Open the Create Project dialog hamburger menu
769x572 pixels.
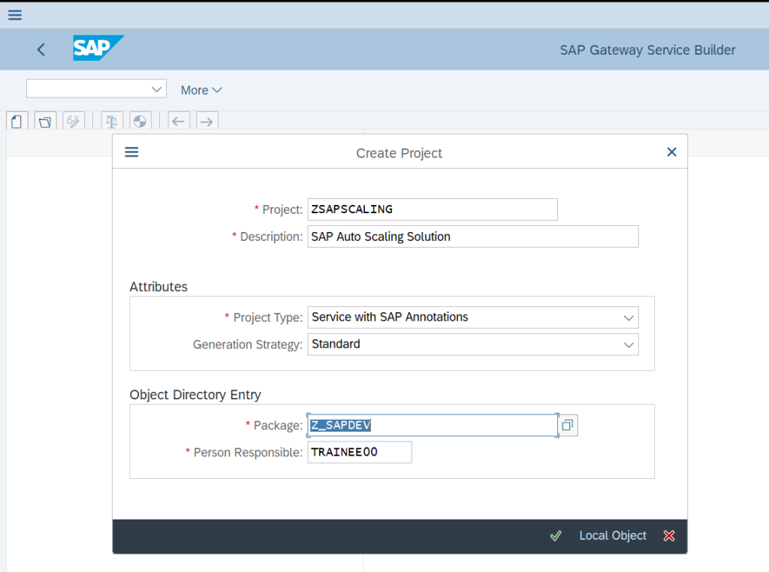131,152
